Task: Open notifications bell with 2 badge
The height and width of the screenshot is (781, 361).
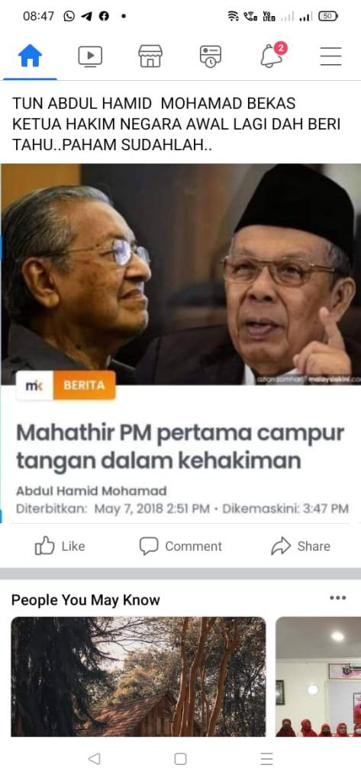Action: 272,55
